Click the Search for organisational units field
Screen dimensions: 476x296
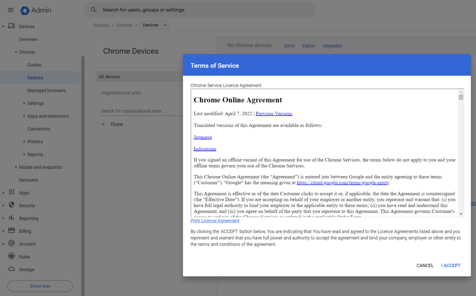point(141,111)
